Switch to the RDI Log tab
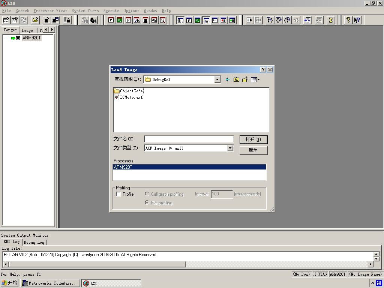This screenshot has height=288, width=384. 12,242
